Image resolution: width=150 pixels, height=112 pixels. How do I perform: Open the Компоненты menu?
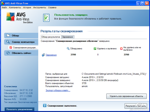(15, 8)
